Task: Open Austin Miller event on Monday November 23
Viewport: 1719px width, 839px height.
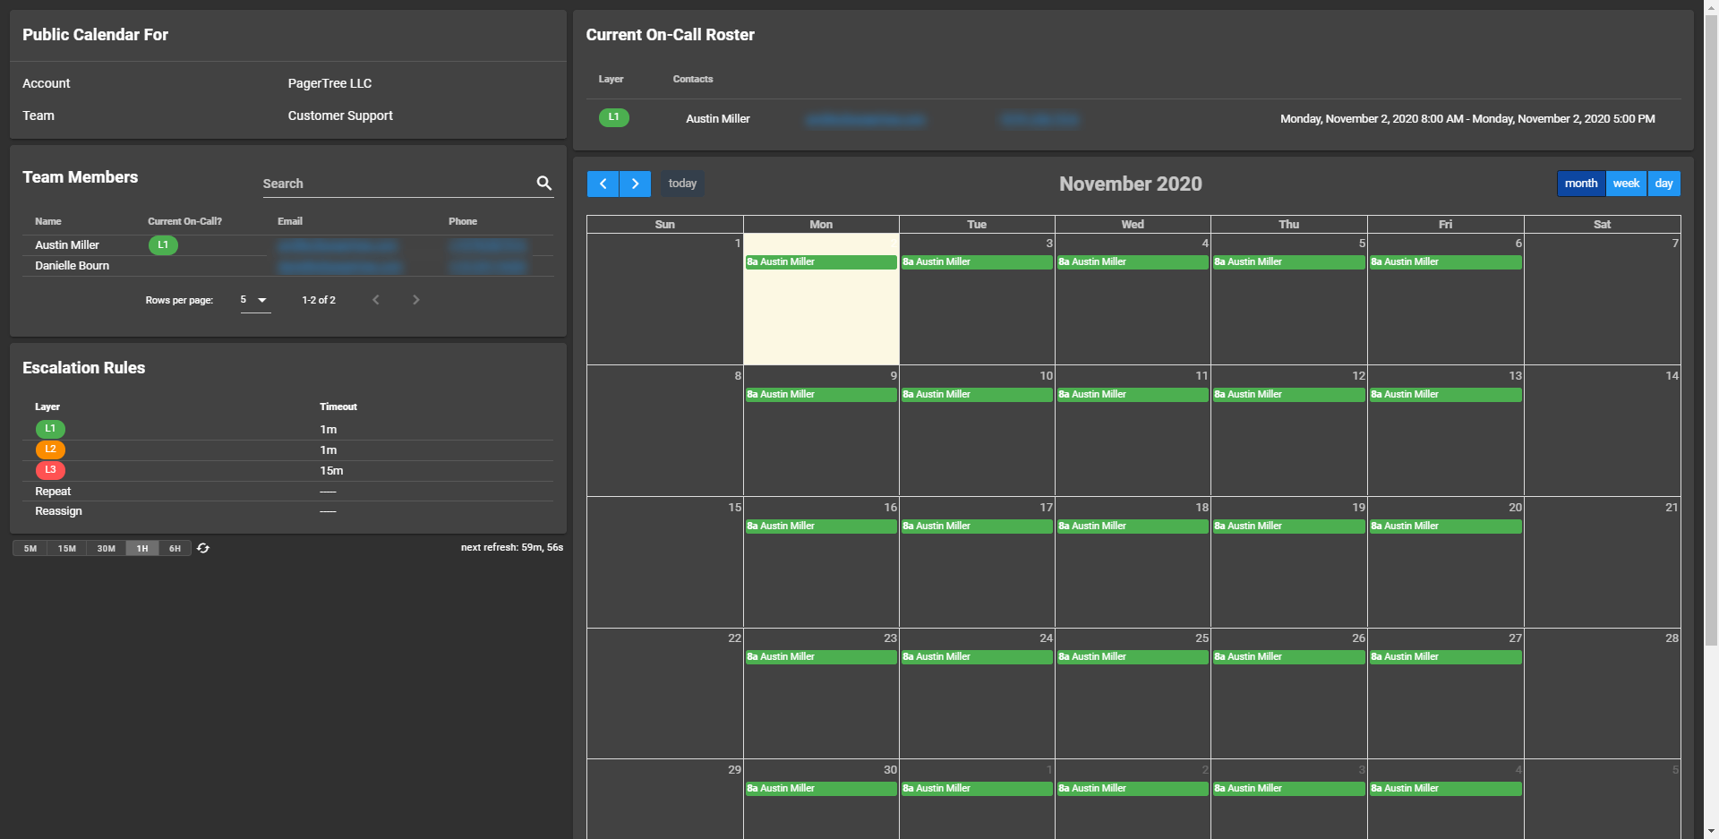Action: [x=821, y=656]
